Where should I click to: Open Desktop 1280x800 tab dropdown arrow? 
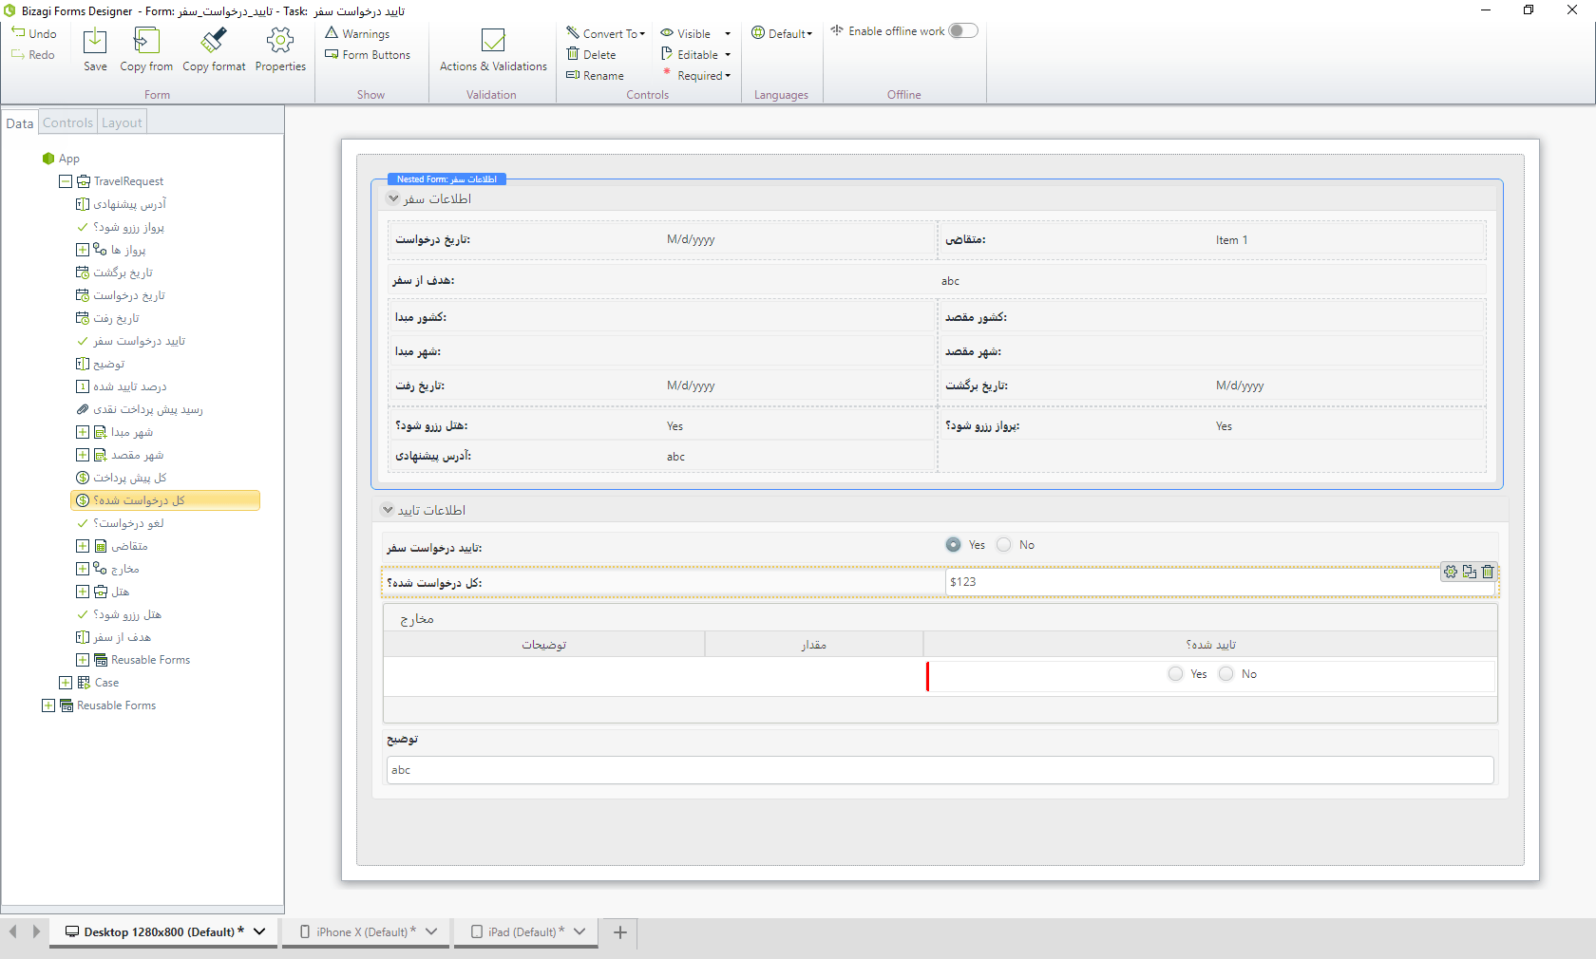[x=259, y=931]
